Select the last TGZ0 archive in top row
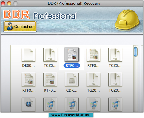The image size is (144, 118). pos(115,55)
